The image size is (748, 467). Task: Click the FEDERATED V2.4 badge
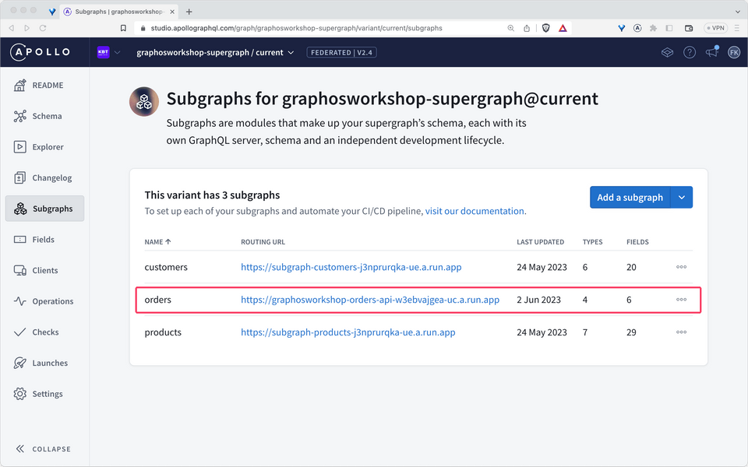[341, 52]
